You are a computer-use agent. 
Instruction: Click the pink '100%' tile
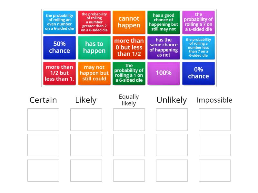[164, 73]
